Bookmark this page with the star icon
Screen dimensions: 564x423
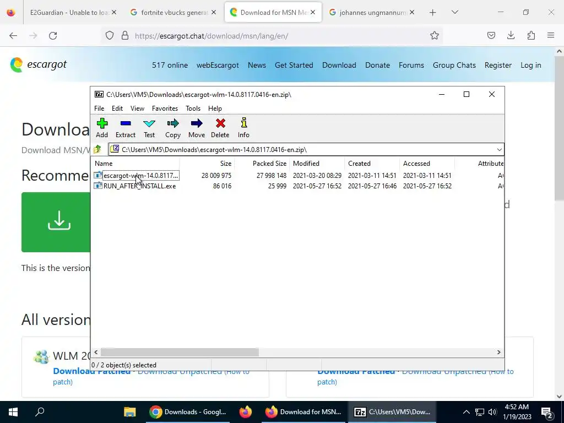[434, 35]
